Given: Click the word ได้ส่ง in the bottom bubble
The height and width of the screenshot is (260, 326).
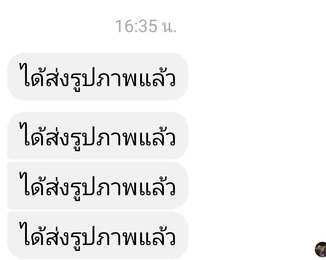Looking at the screenshot, I should point(44,234).
